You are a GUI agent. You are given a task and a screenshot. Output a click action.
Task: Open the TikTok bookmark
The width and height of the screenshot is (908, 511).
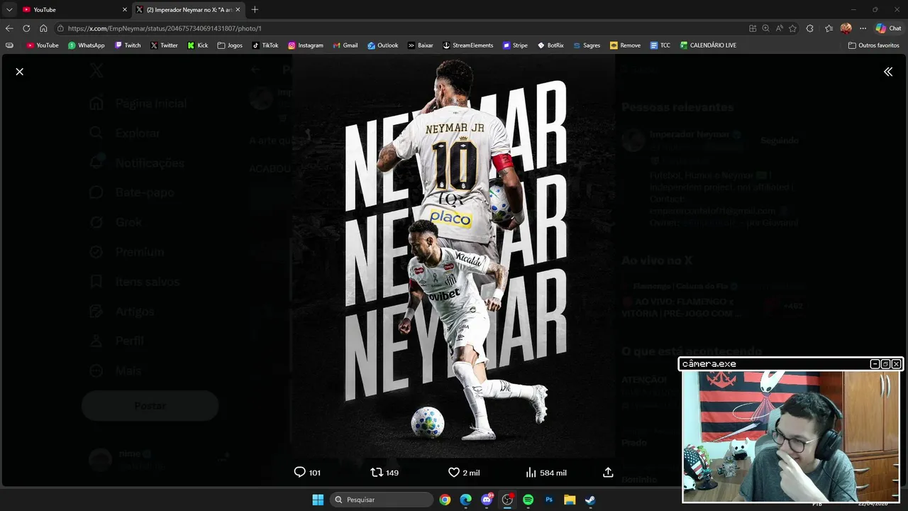click(x=265, y=45)
